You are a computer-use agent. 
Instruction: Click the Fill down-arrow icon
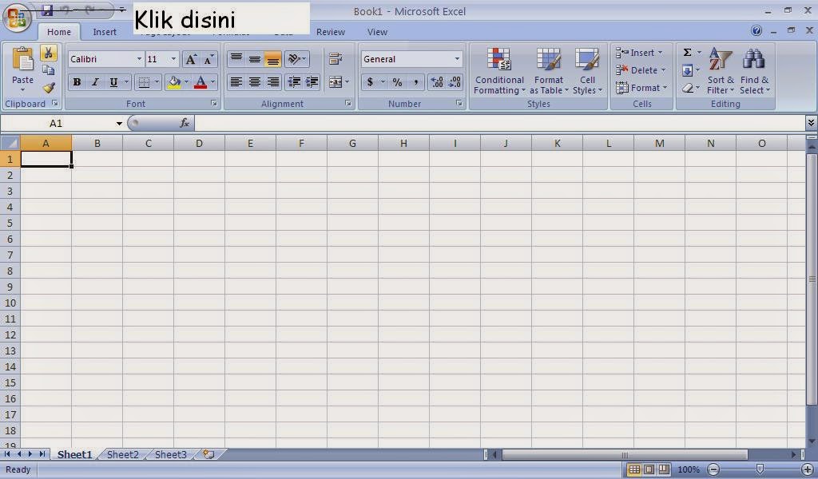(688, 70)
